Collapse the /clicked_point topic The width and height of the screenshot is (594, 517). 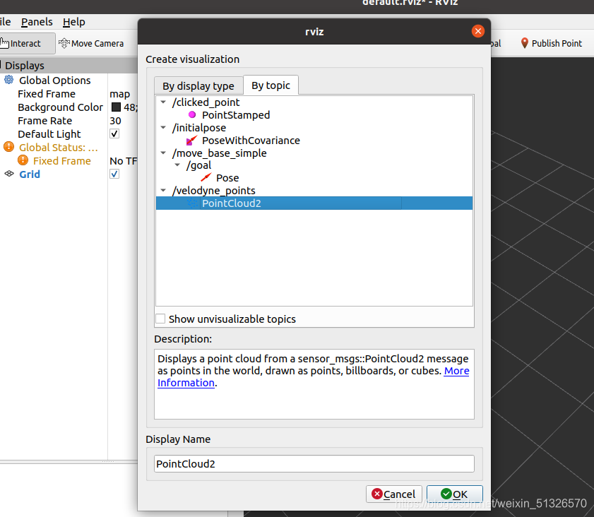pos(163,102)
